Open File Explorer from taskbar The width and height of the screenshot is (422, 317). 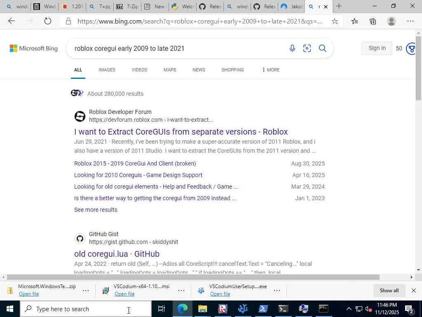coord(202,309)
